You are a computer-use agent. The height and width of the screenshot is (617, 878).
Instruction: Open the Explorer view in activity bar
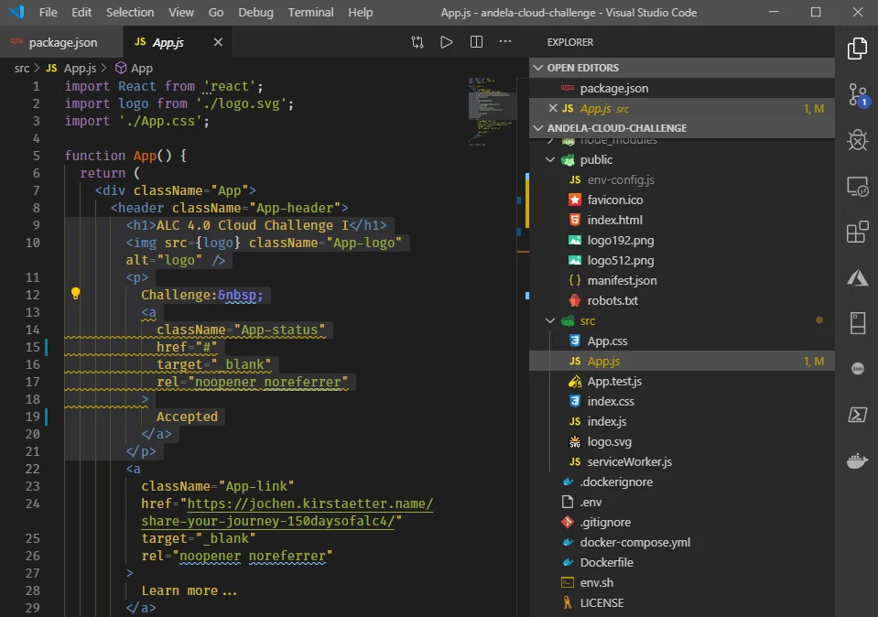pos(857,49)
